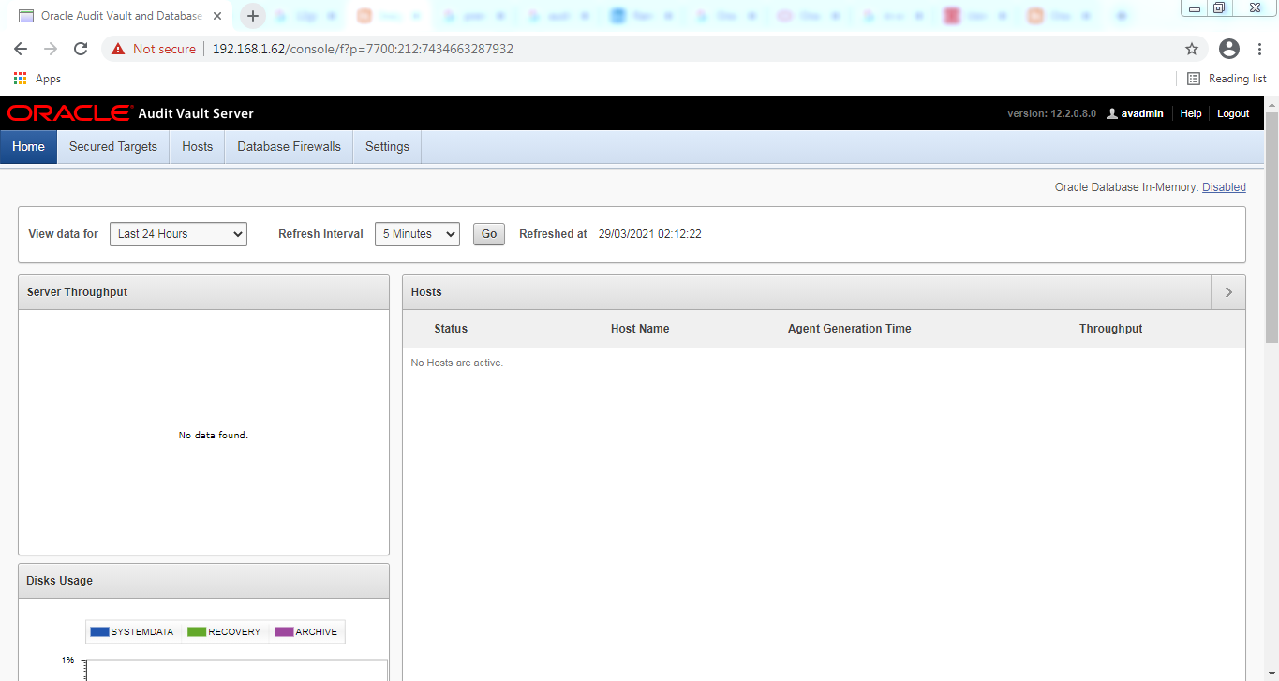The width and height of the screenshot is (1279, 681).
Task: Go to the Settings tab
Action: click(x=387, y=147)
